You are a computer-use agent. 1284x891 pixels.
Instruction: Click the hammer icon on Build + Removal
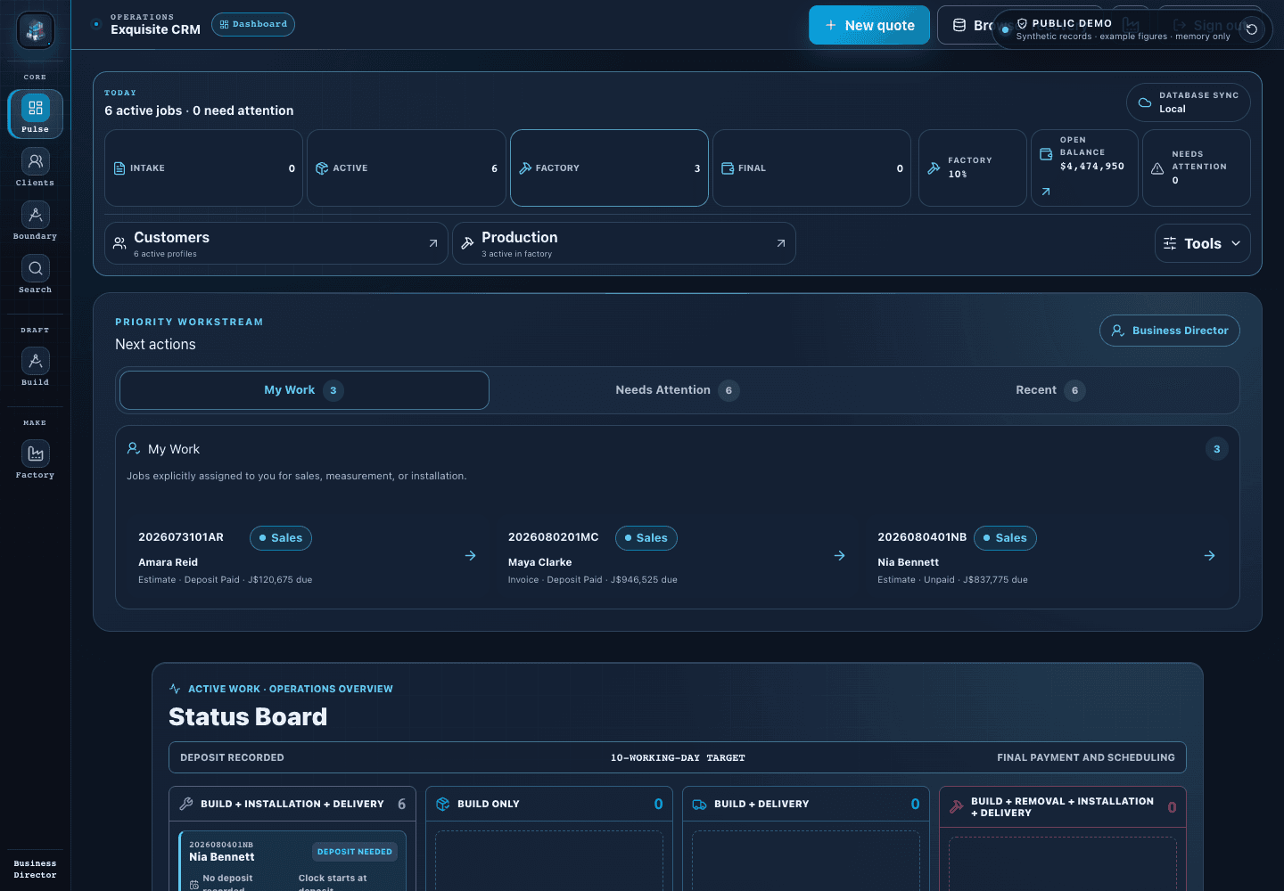click(956, 806)
